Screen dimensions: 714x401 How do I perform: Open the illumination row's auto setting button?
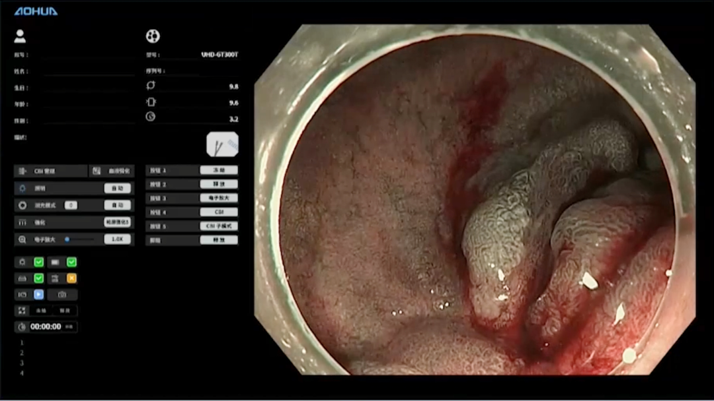tap(118, 188)
